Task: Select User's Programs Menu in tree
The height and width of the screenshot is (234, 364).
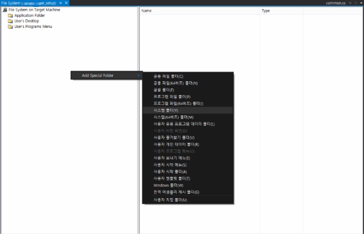Action: click(33, 26)
